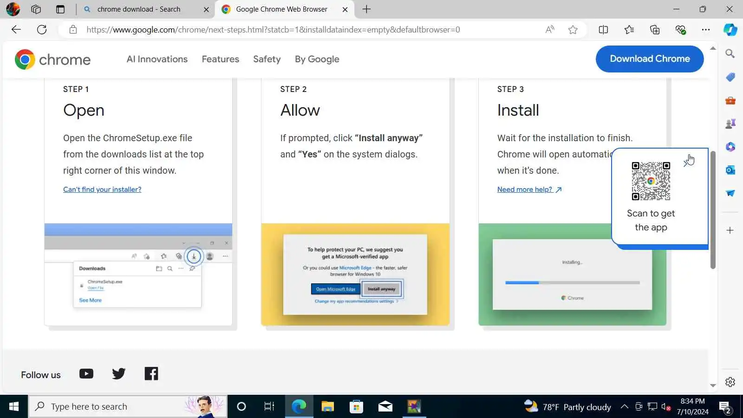Open the Edge profile menu icon
This screenshot has height=418, width=743.
13,9
